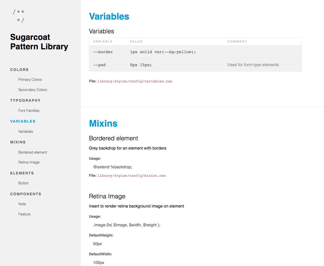
Task: Click the VALUE column header
Action: 136,41
